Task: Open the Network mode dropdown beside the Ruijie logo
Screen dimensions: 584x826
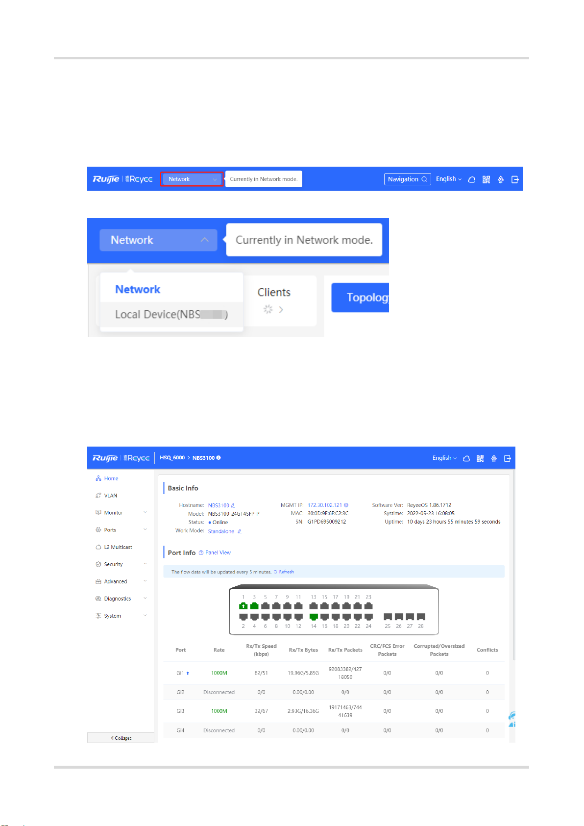Action: [192, 179]
